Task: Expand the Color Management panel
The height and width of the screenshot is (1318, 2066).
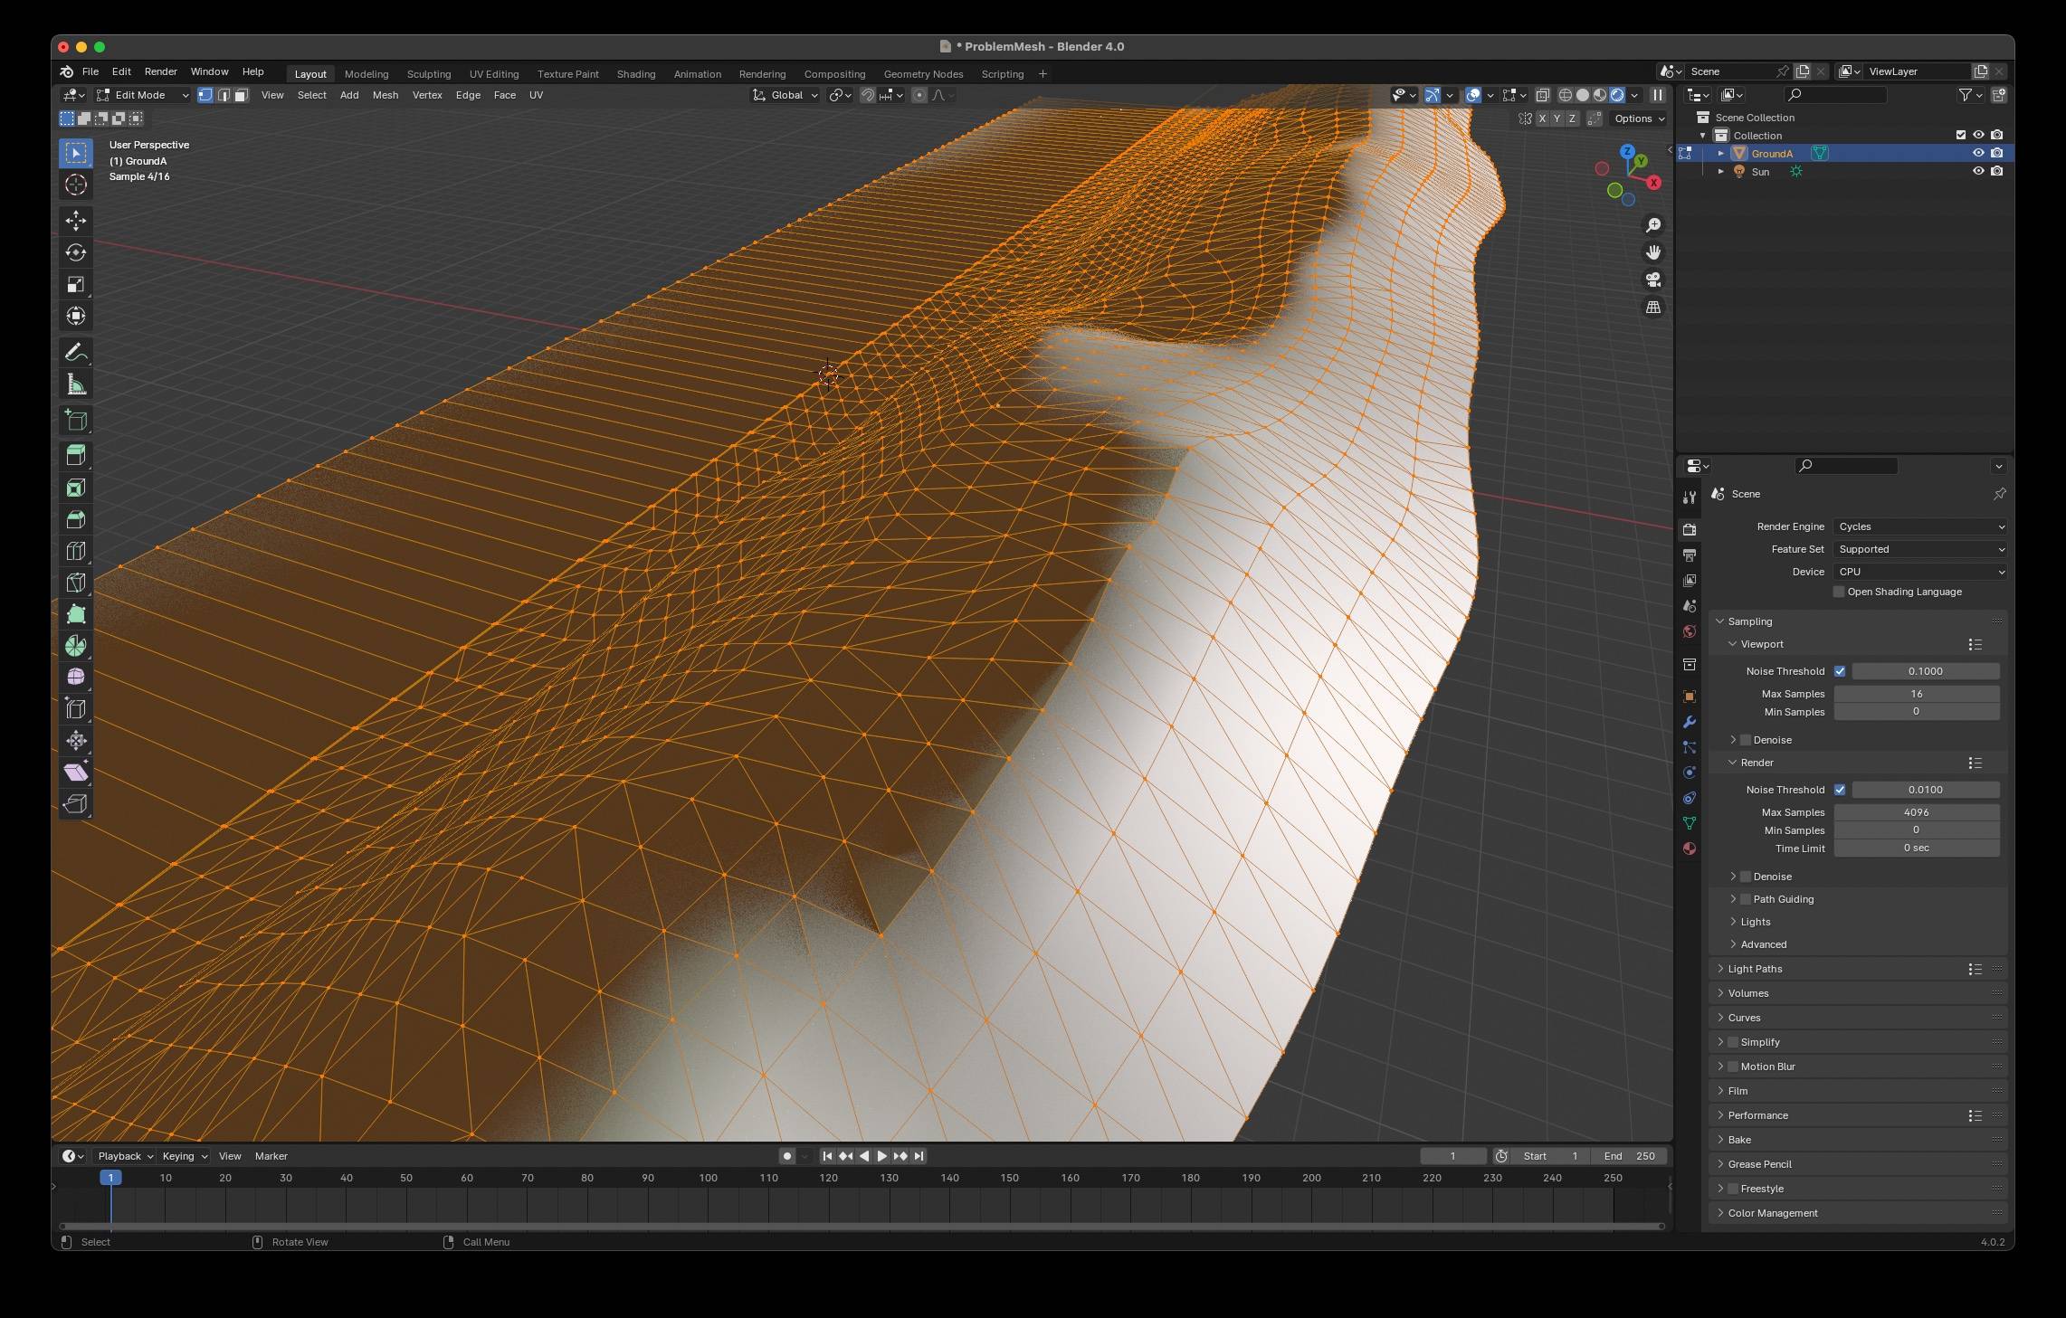Action: pyautogui.click(x=1772, y=1213)
